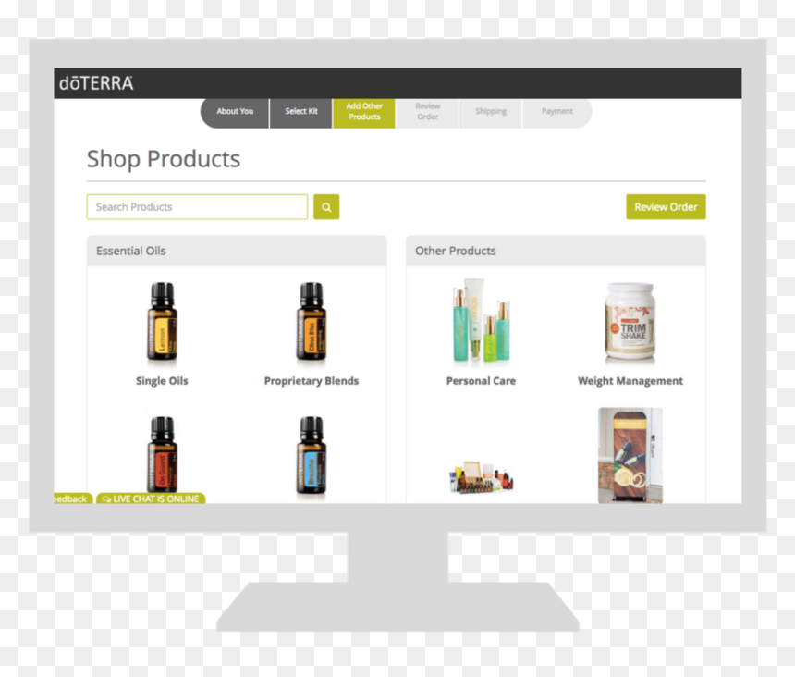Go to the Select Kit step
Viewport: 795px width, 677px height.
(x=301, y=112)
